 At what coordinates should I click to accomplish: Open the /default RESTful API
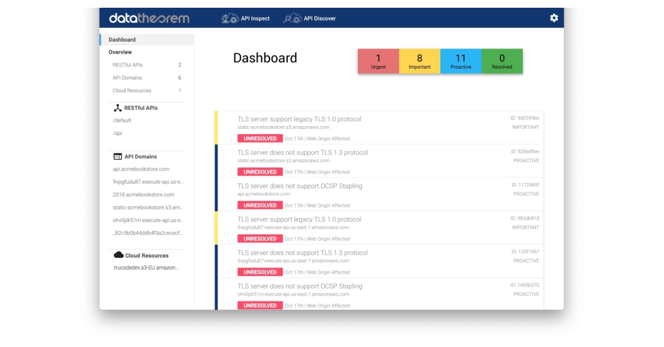point(122,121)
